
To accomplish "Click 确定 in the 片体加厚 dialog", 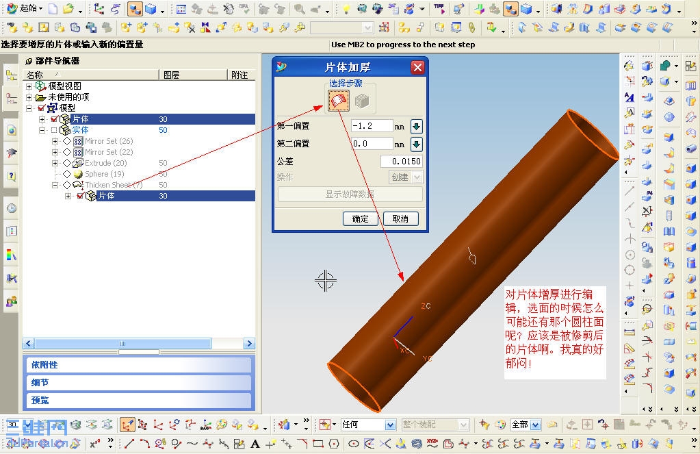I will [361, 218].
